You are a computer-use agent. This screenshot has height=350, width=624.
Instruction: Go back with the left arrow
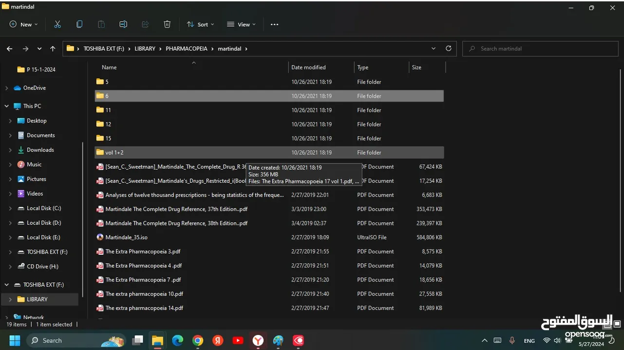[9, 49]
